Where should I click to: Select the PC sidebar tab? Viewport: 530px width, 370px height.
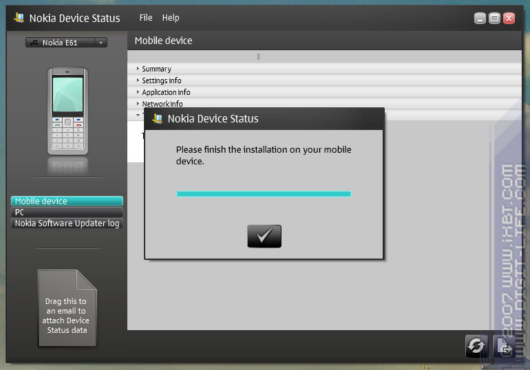click(x=67, y=213)
